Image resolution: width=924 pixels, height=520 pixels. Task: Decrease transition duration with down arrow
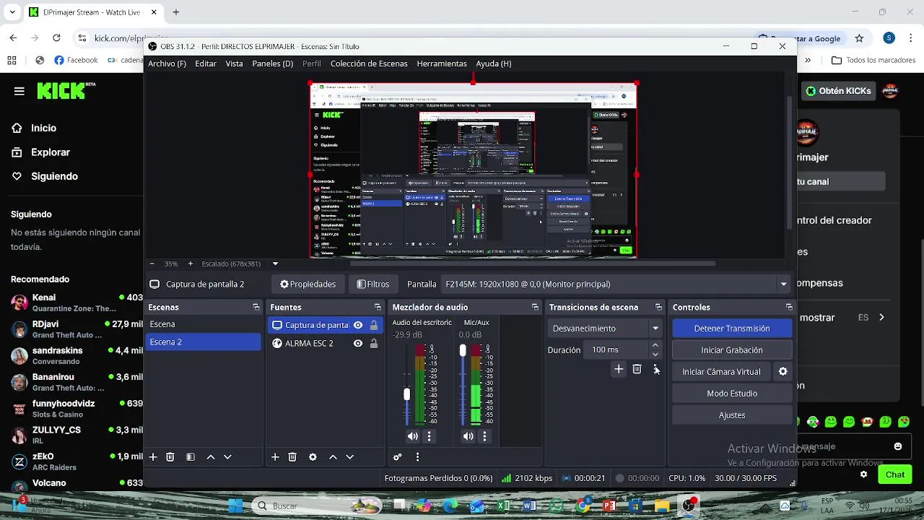655,355
